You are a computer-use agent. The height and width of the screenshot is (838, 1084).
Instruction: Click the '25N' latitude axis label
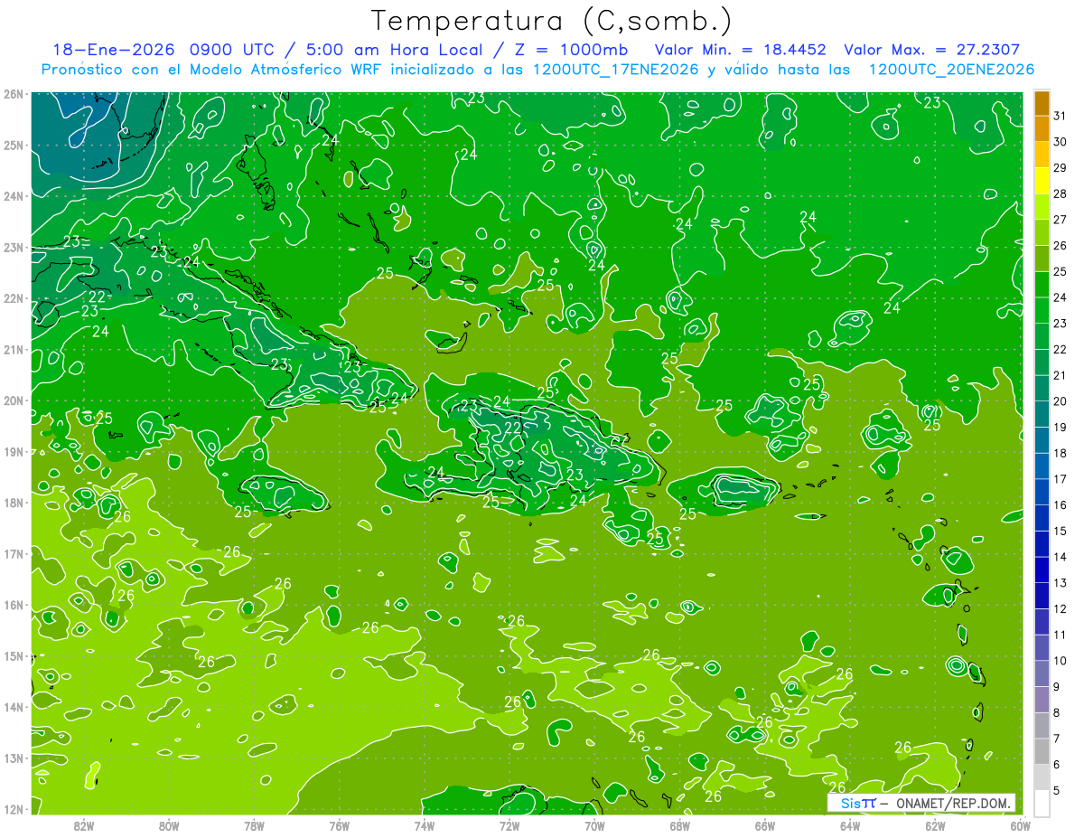tap(14, 145)
